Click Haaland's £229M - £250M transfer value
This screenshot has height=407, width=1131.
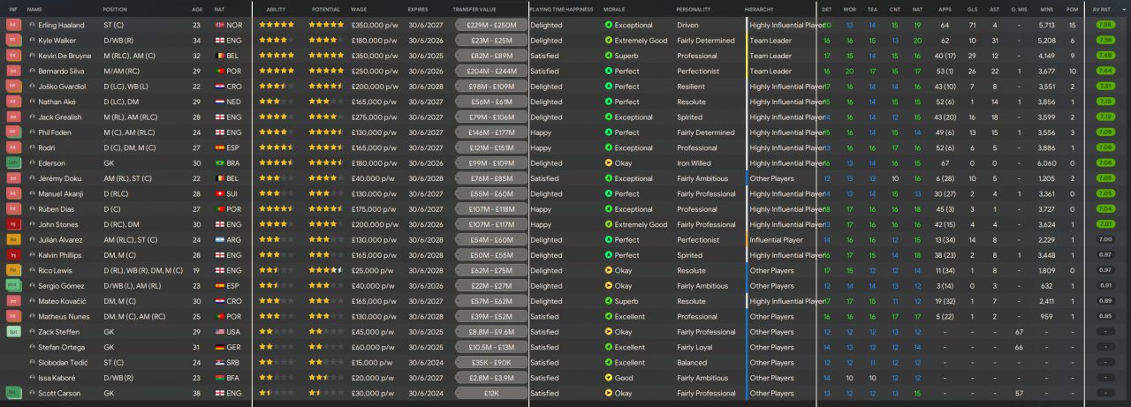[x=491, y=26]
